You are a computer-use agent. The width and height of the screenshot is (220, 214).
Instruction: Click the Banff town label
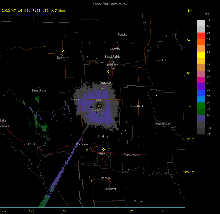point(32,144)
